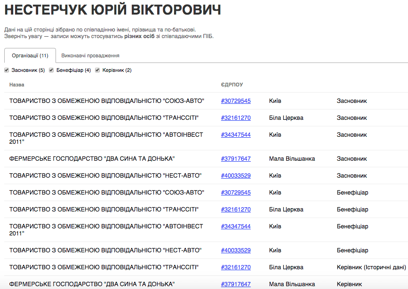
Task: Click Біла Церква in ТРАНССІТІ Бенефіціар row
Action: coord(286,209)
